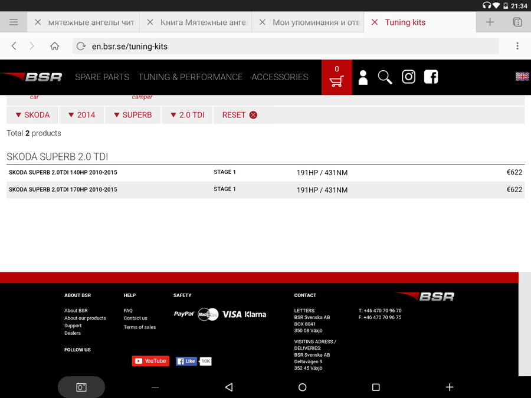
Task: Open a new browser tab
Action: (490, 22)
